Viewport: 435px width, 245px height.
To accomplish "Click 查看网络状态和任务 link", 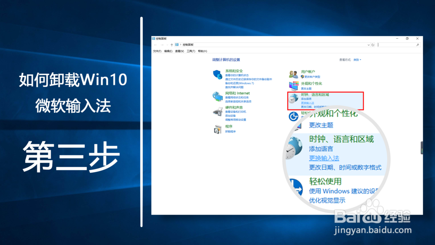I will click(x=237, y=97).
